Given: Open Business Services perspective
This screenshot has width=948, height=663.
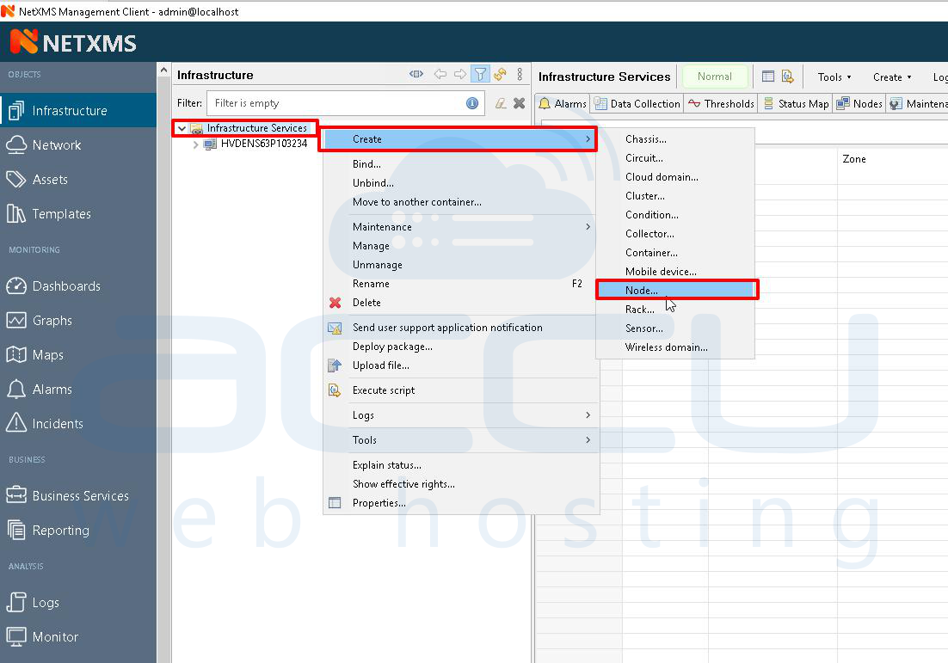Looking at the screenshot, I should [78, 495].
